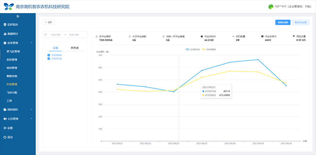Click the 数据统计 bar chart icon

point(5,34)
